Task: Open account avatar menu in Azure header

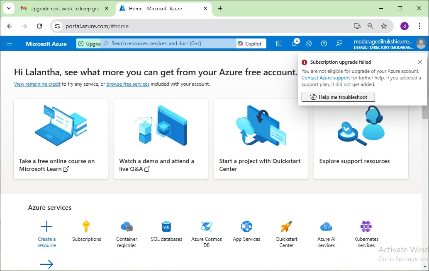Action: point(421,44)
